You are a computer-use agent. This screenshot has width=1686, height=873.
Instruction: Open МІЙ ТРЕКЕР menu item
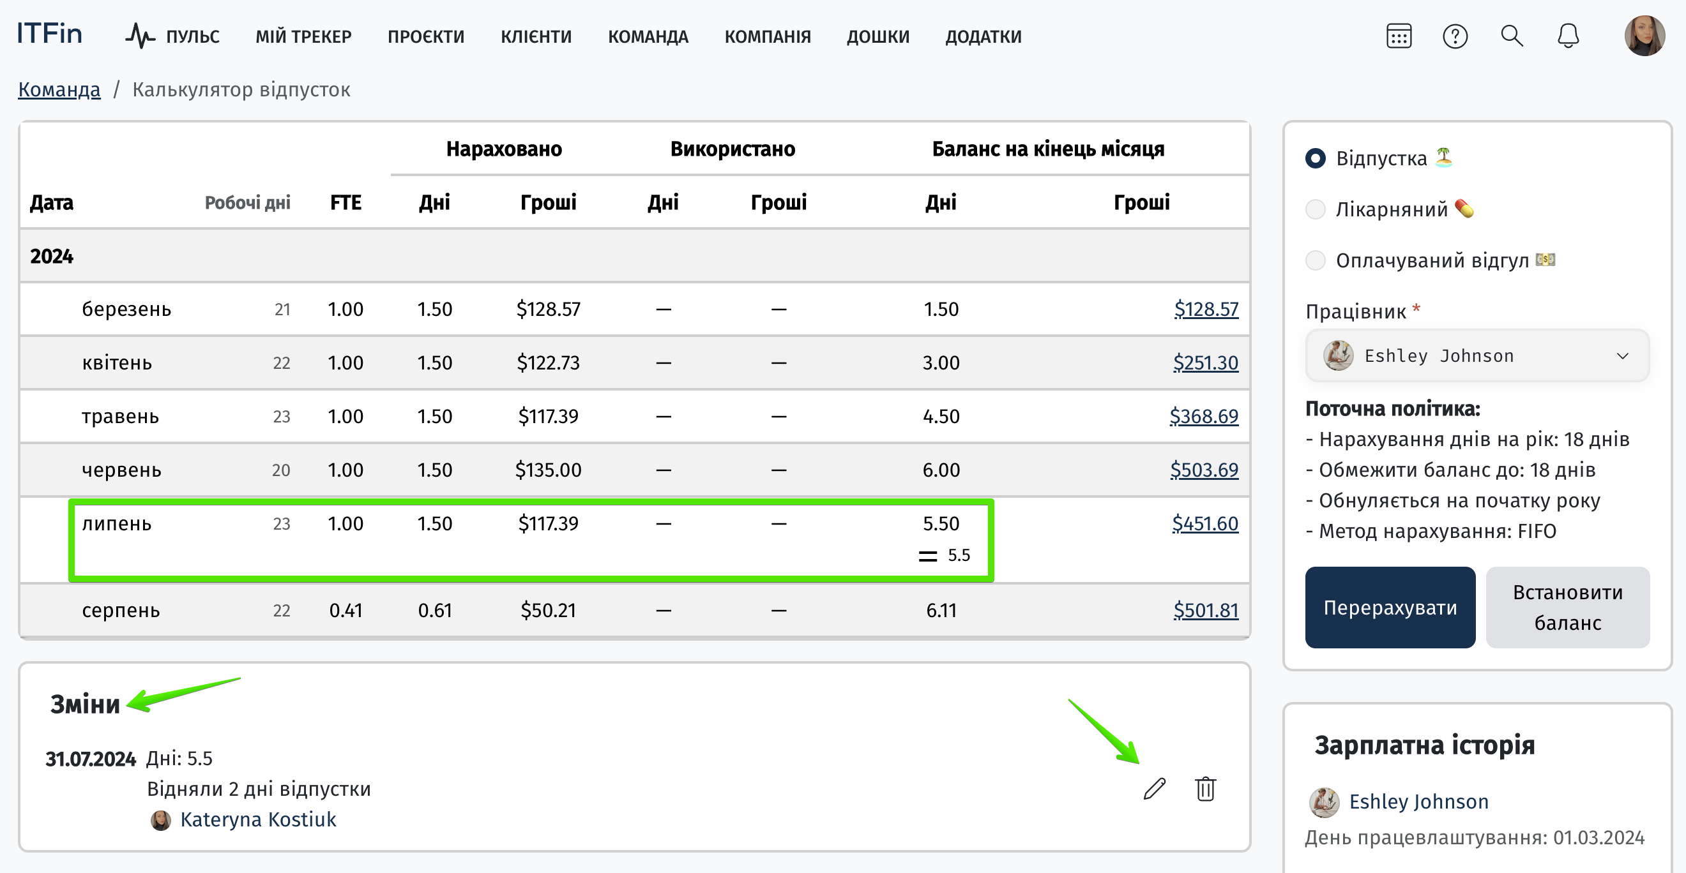tap(304, 36)
